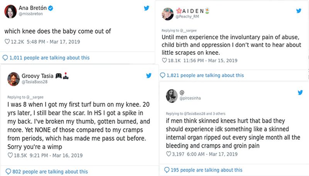Click Twitter bird icon on AIDEN's tweet

[299, 11]
